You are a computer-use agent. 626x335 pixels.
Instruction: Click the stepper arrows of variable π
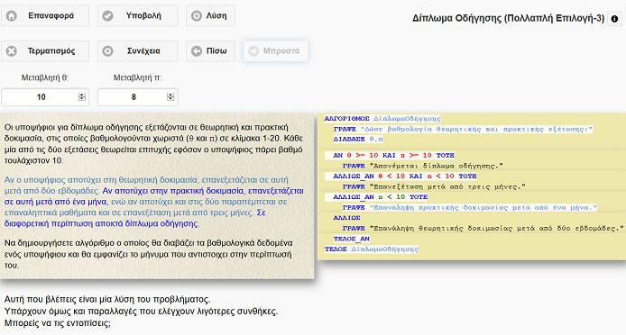pyautogui.click(x=170, y=97)
